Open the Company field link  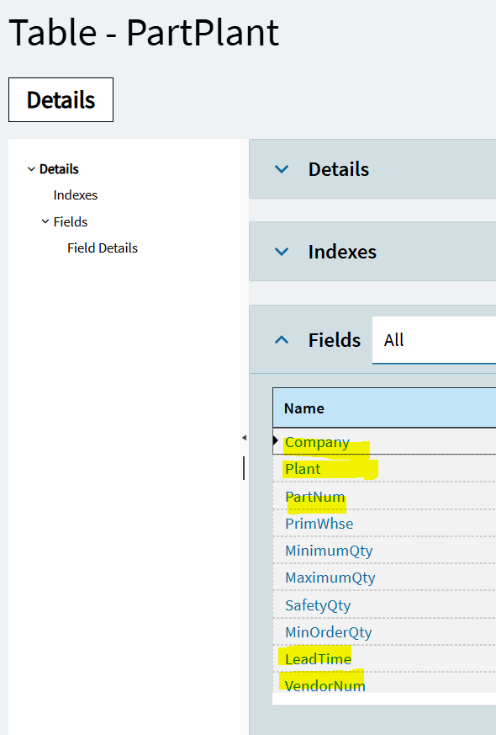(x=317, y=443)
